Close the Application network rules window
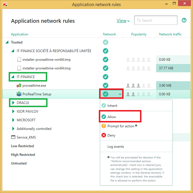Screen dimensions: 193x193 184,3
